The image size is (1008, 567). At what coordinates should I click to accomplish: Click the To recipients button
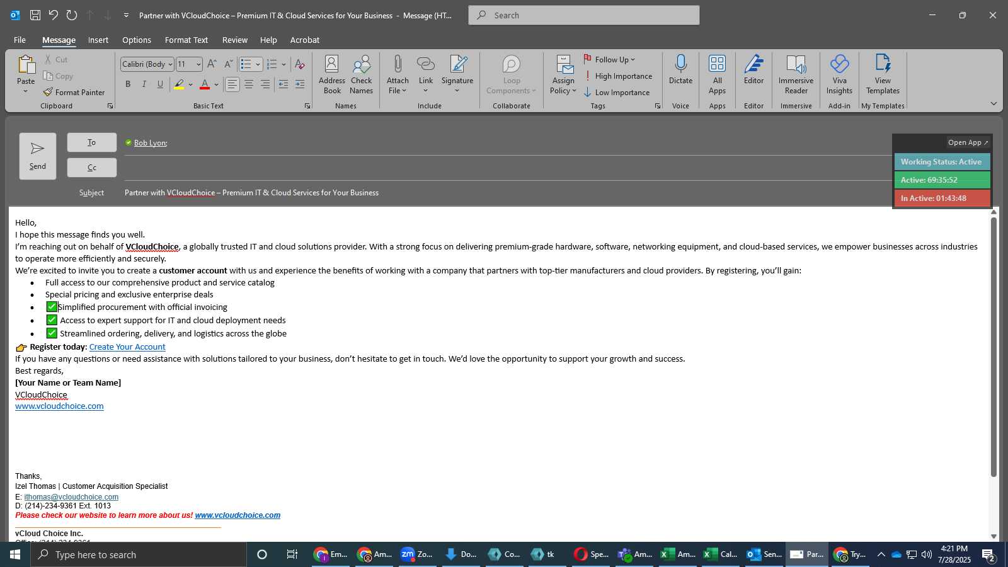pyautogui.click(x=92, y=142)
